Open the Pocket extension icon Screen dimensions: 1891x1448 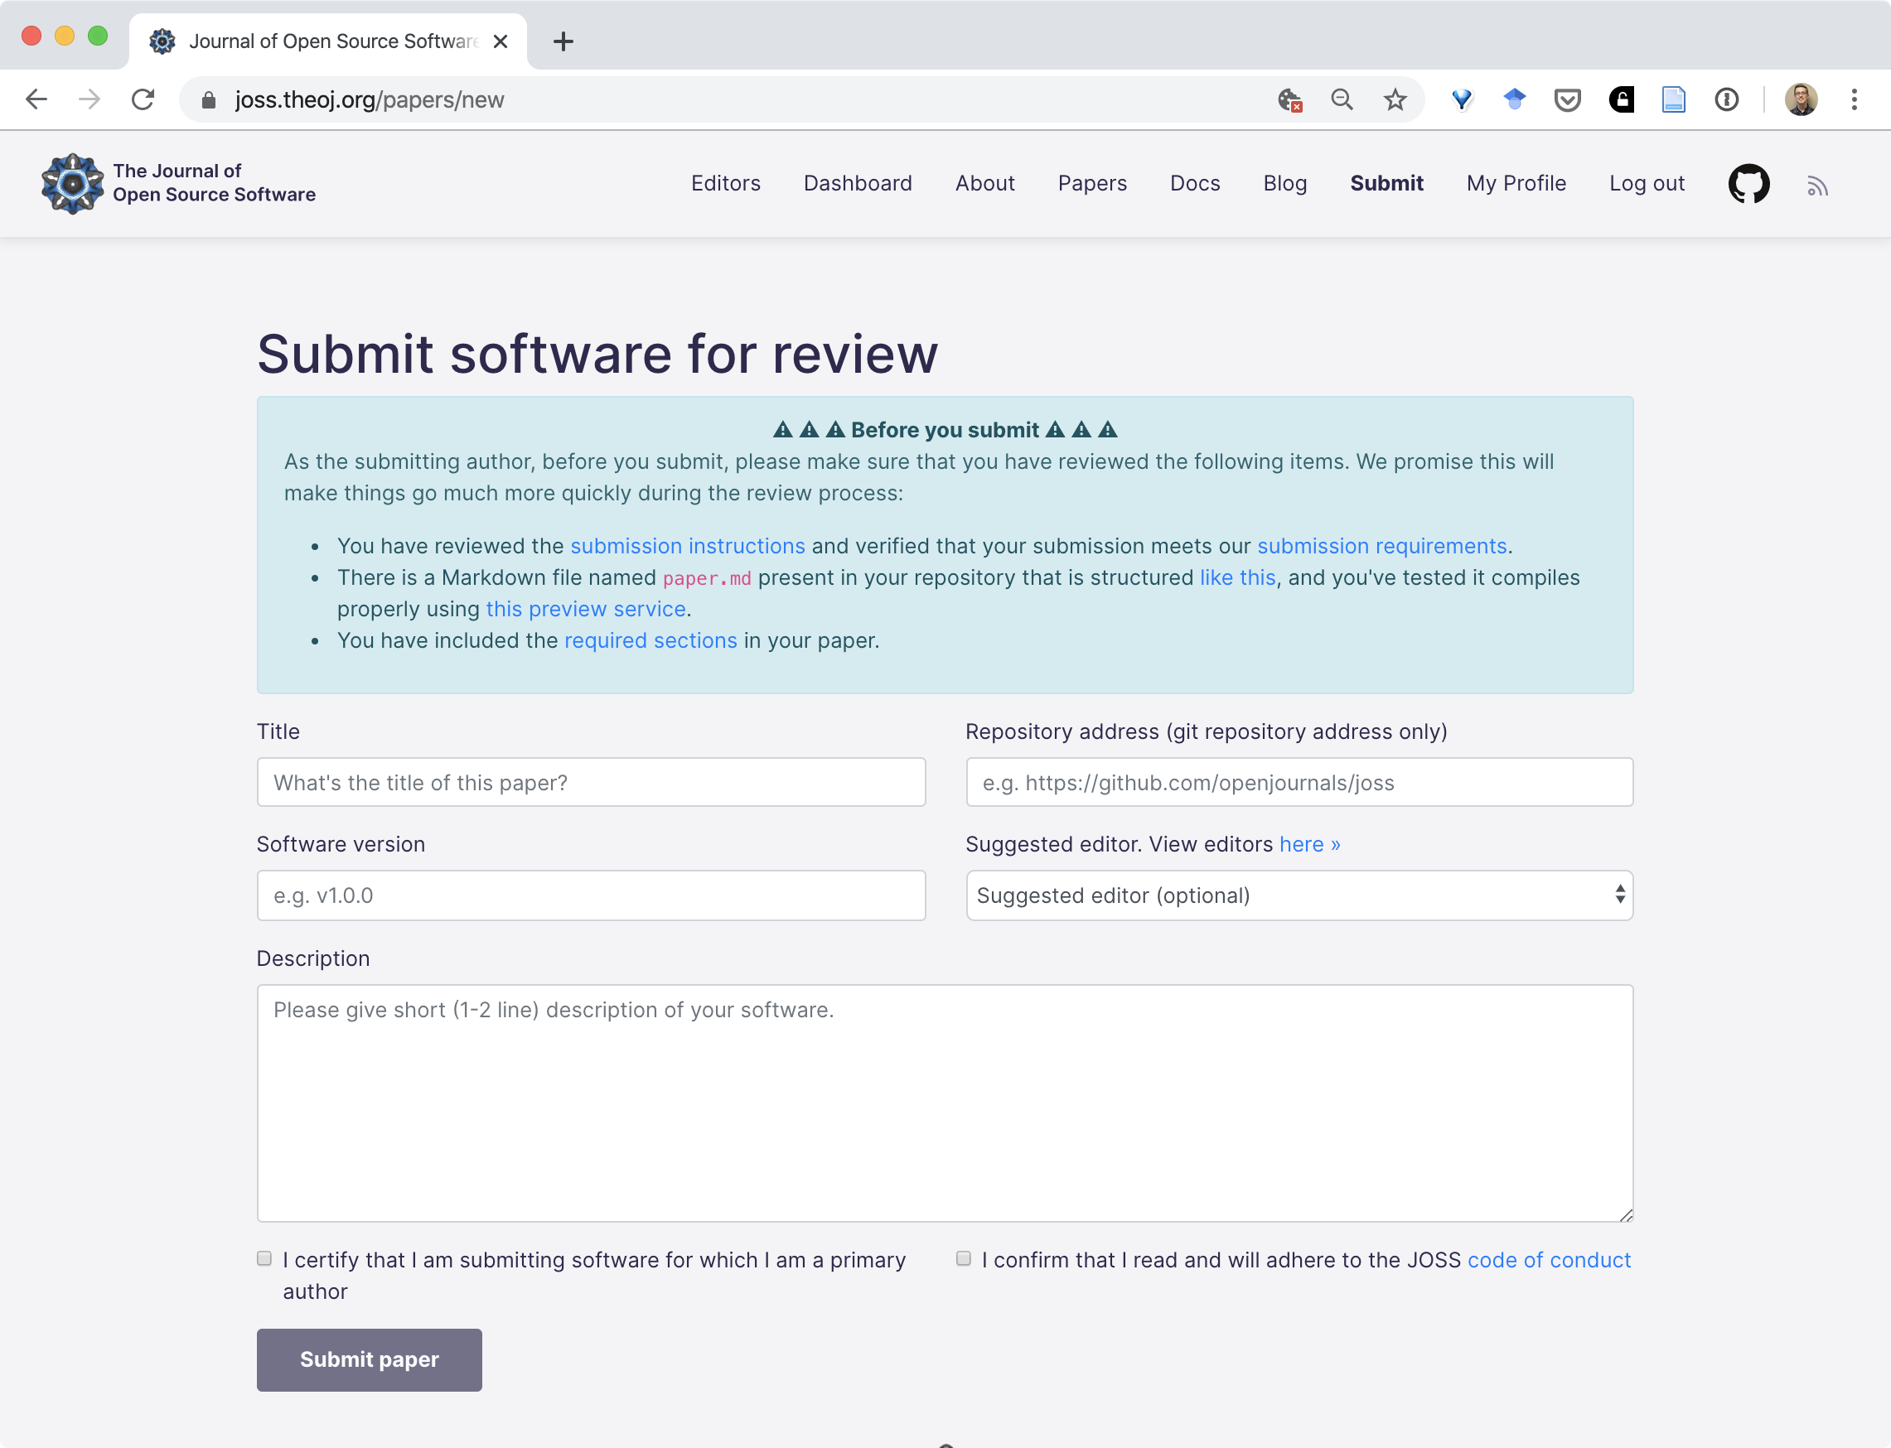1567,100
